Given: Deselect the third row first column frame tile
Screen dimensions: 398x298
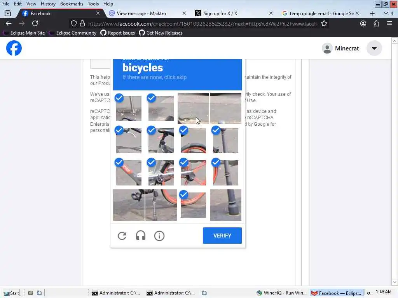Looking at the screenshot, I should (x=129, y=173).
